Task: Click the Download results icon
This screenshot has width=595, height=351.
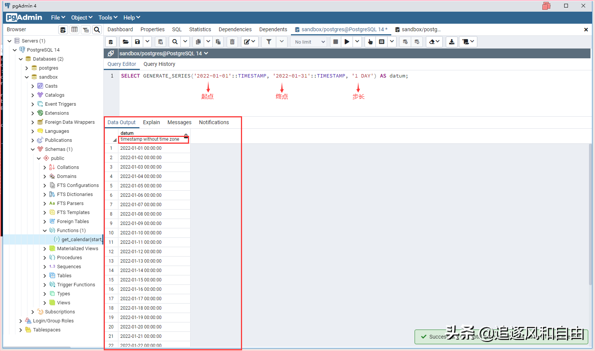Action: (452, 42)
